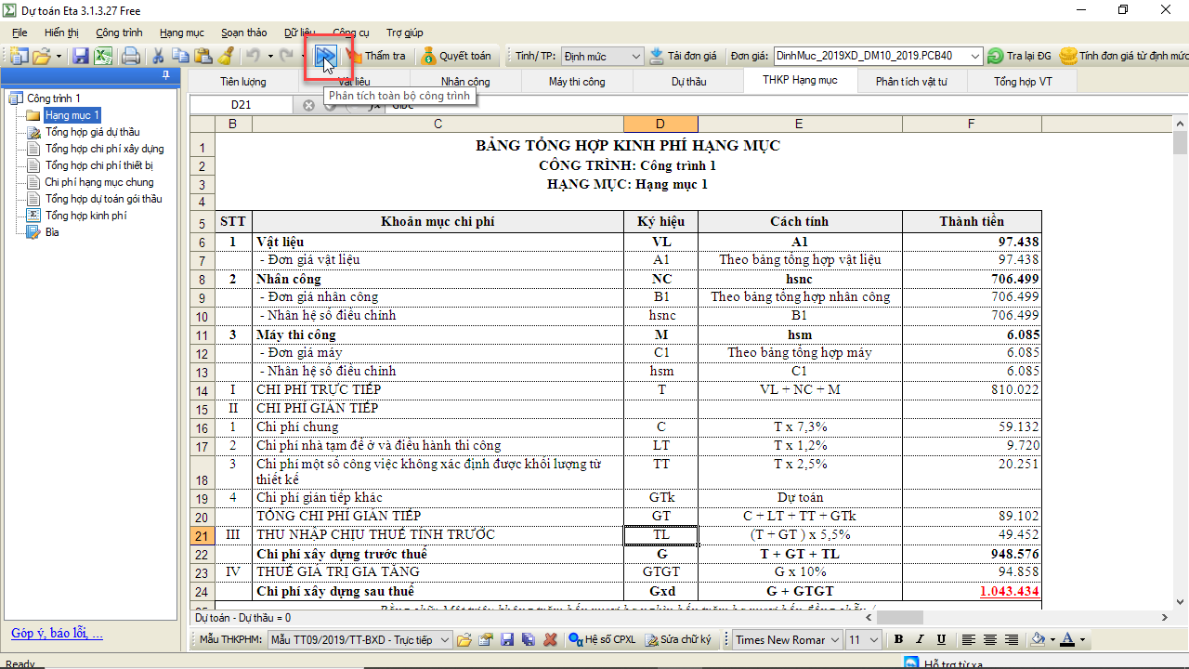Click the broom clear formatting icon
The height and width of the screenshot is (669, 1189).
tap(225, 56)
